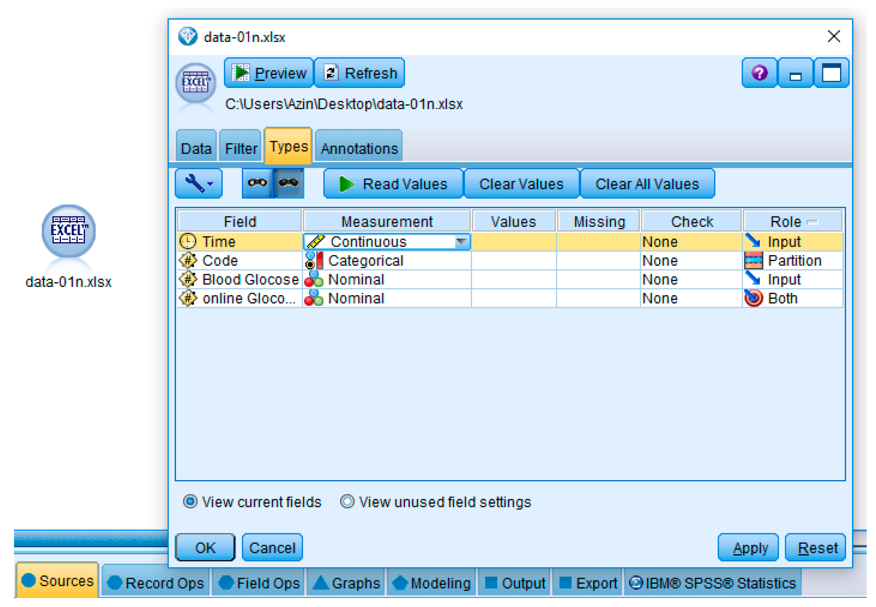
Task: Click the Clear All Values button
Action: pyautogui.click(x=647, y=184)
